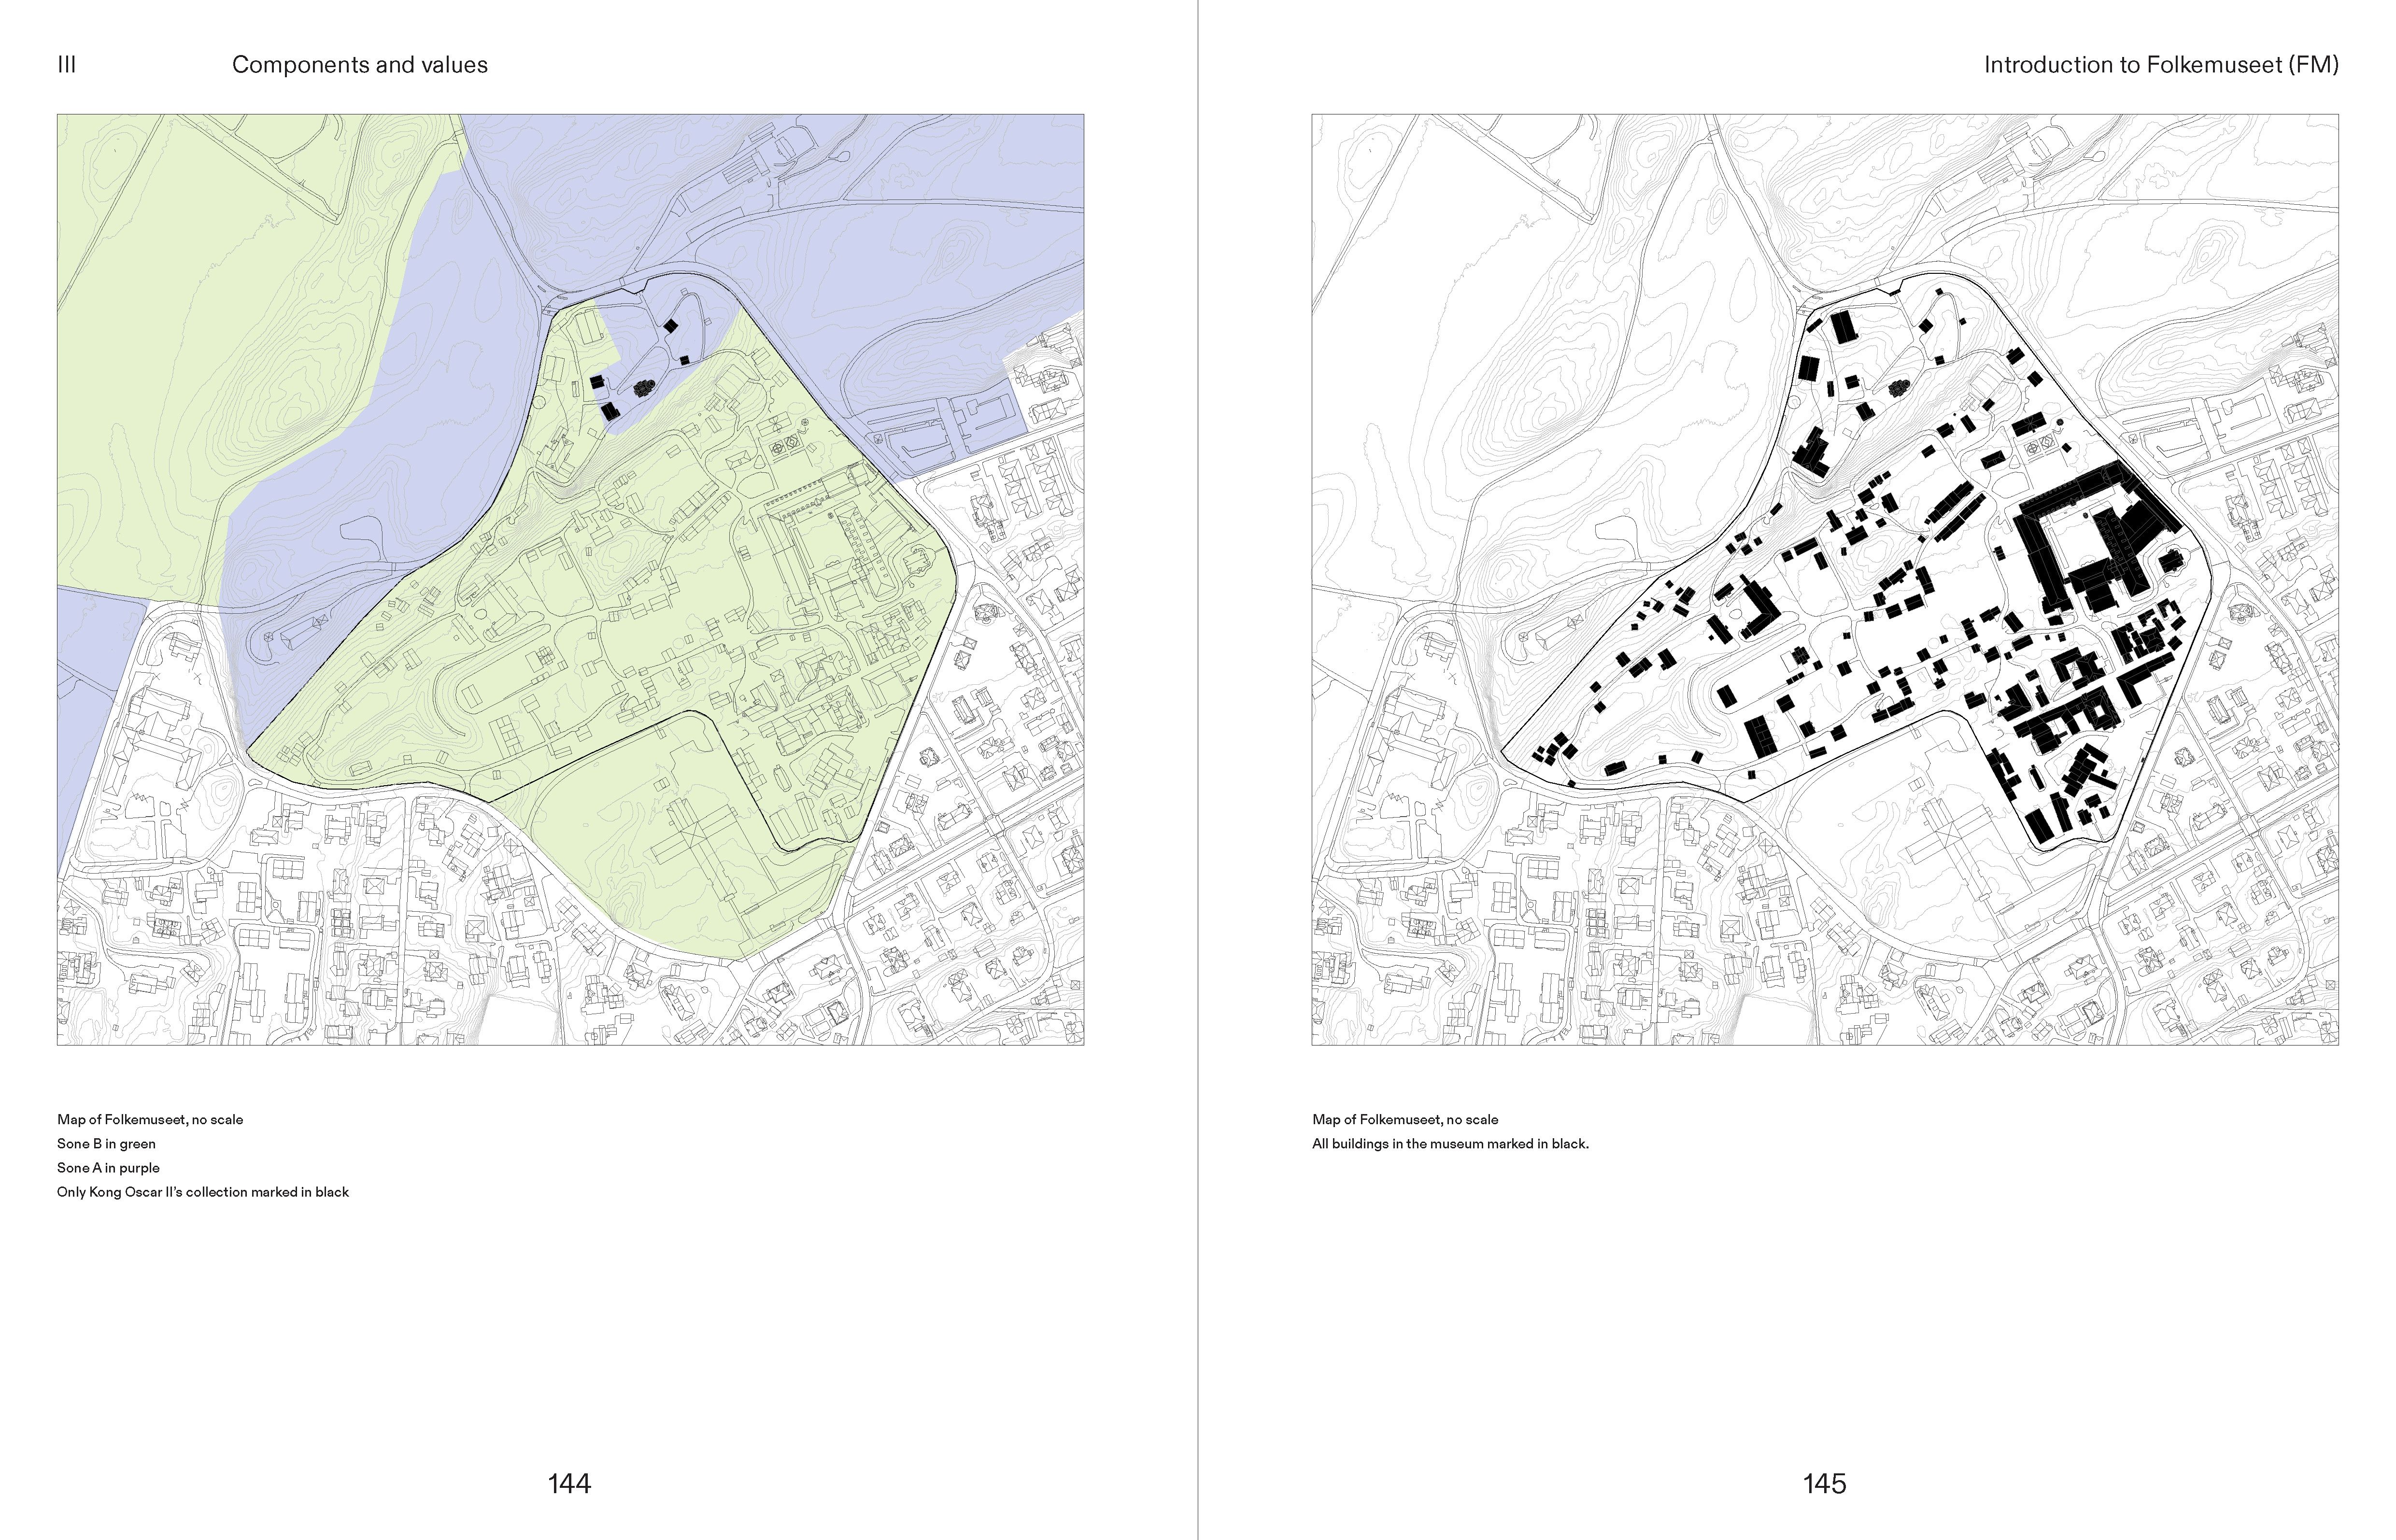Click the chapter numeral III
2396x1540 pixels.
(67, 65)
